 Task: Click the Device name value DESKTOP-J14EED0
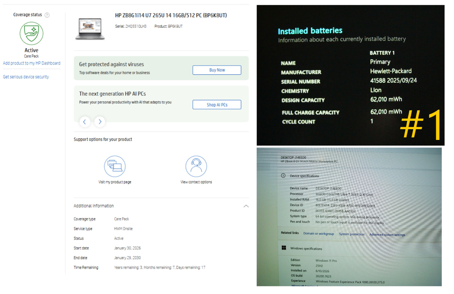pyautogui.click(x=328, y=188)
